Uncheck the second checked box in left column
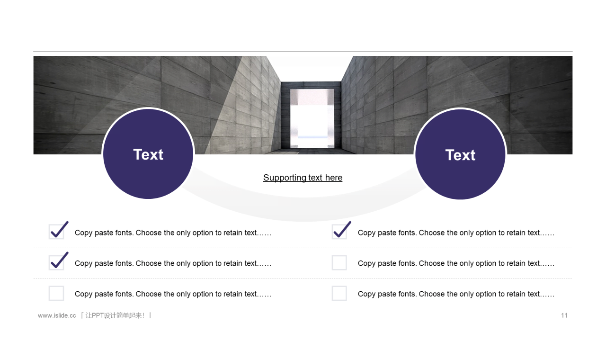 click(x=57, y=262)
